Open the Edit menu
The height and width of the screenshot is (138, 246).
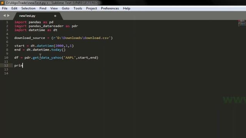(14, 8)
